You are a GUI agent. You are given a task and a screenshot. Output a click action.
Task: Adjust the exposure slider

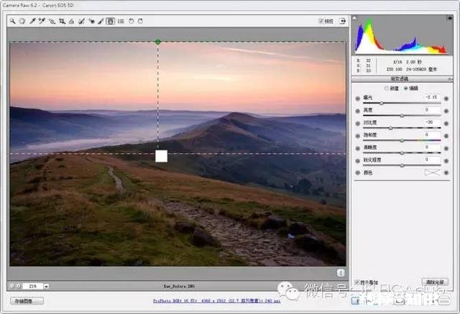click(381, 103)
